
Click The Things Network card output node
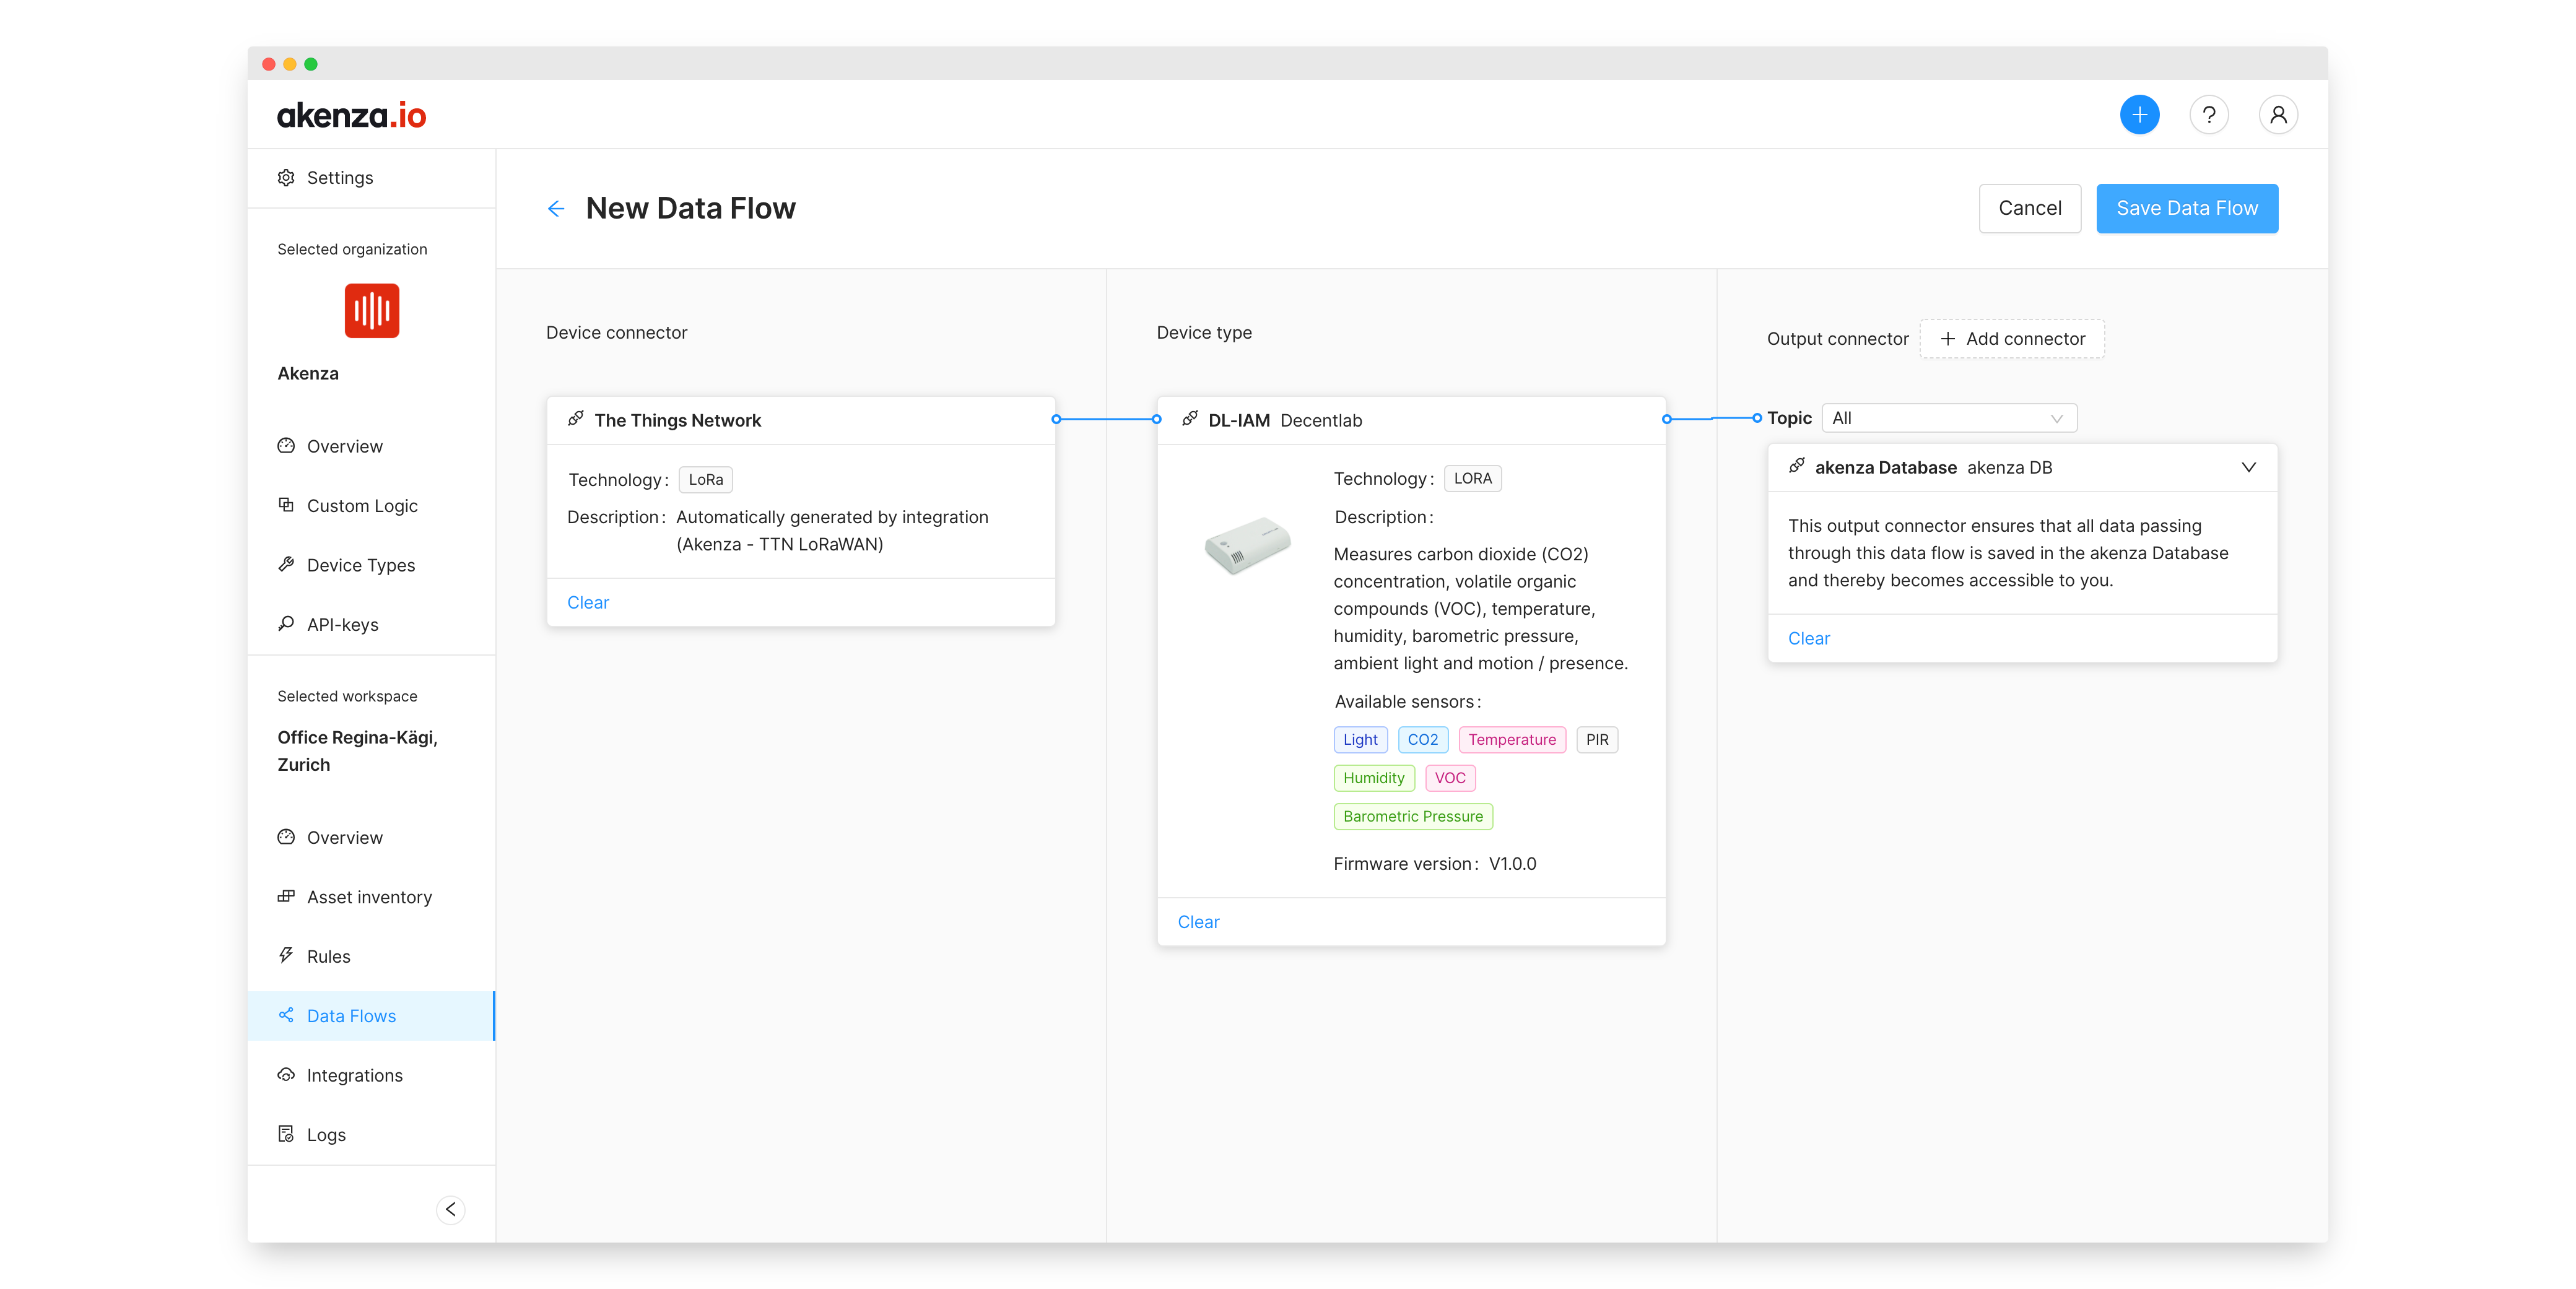(1056, 419)
